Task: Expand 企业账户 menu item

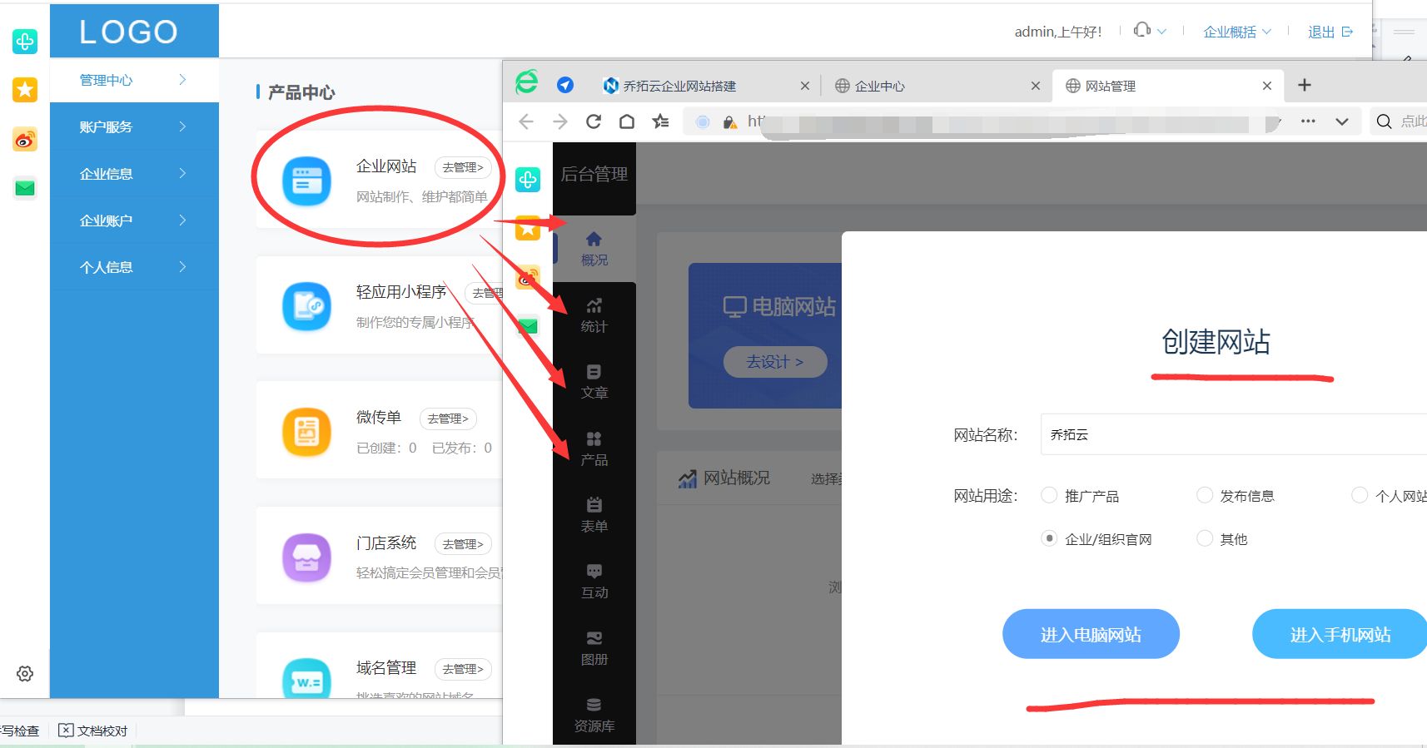Action: (x=134, y=220)
